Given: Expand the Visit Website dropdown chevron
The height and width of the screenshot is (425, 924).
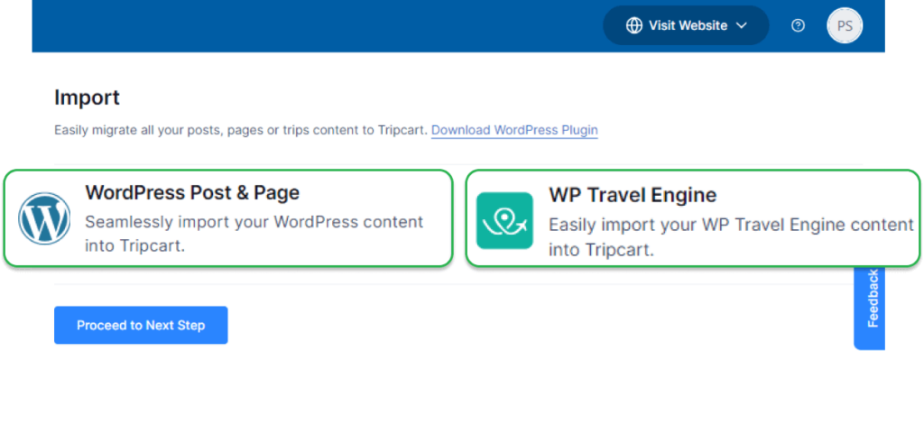Looking at the screenshot, I should click(742, 25).
